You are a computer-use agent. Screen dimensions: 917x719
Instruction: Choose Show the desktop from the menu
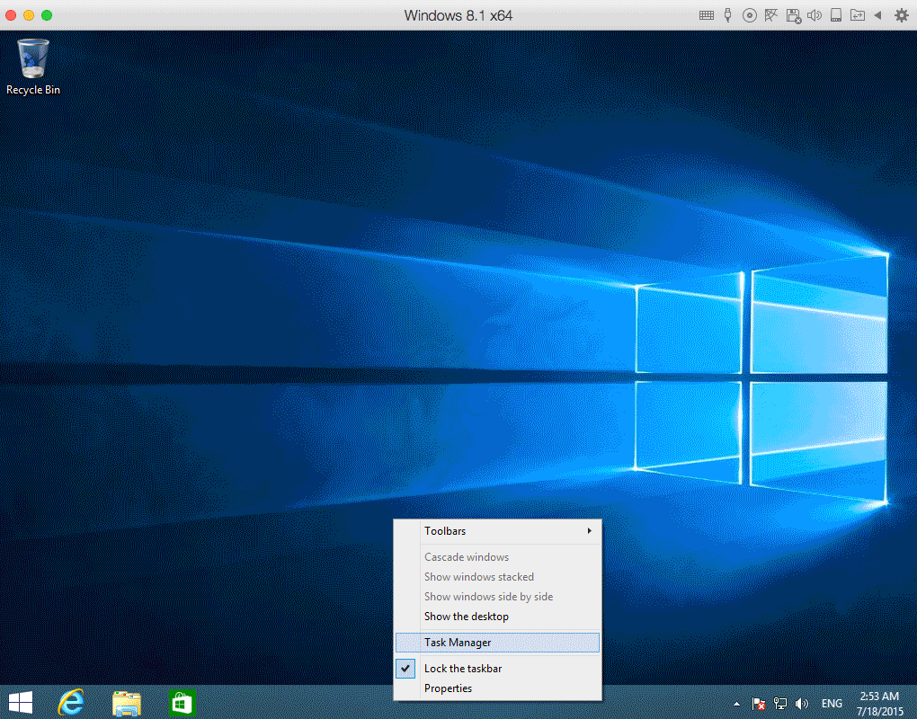tap(466, 617)
